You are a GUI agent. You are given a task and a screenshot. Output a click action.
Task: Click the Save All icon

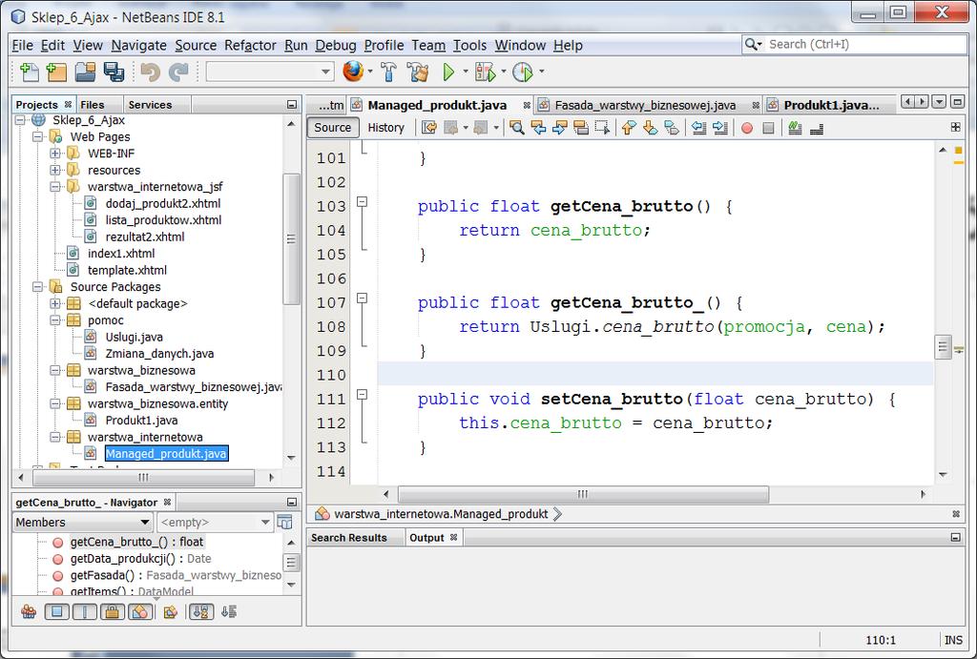click(114, 72)
